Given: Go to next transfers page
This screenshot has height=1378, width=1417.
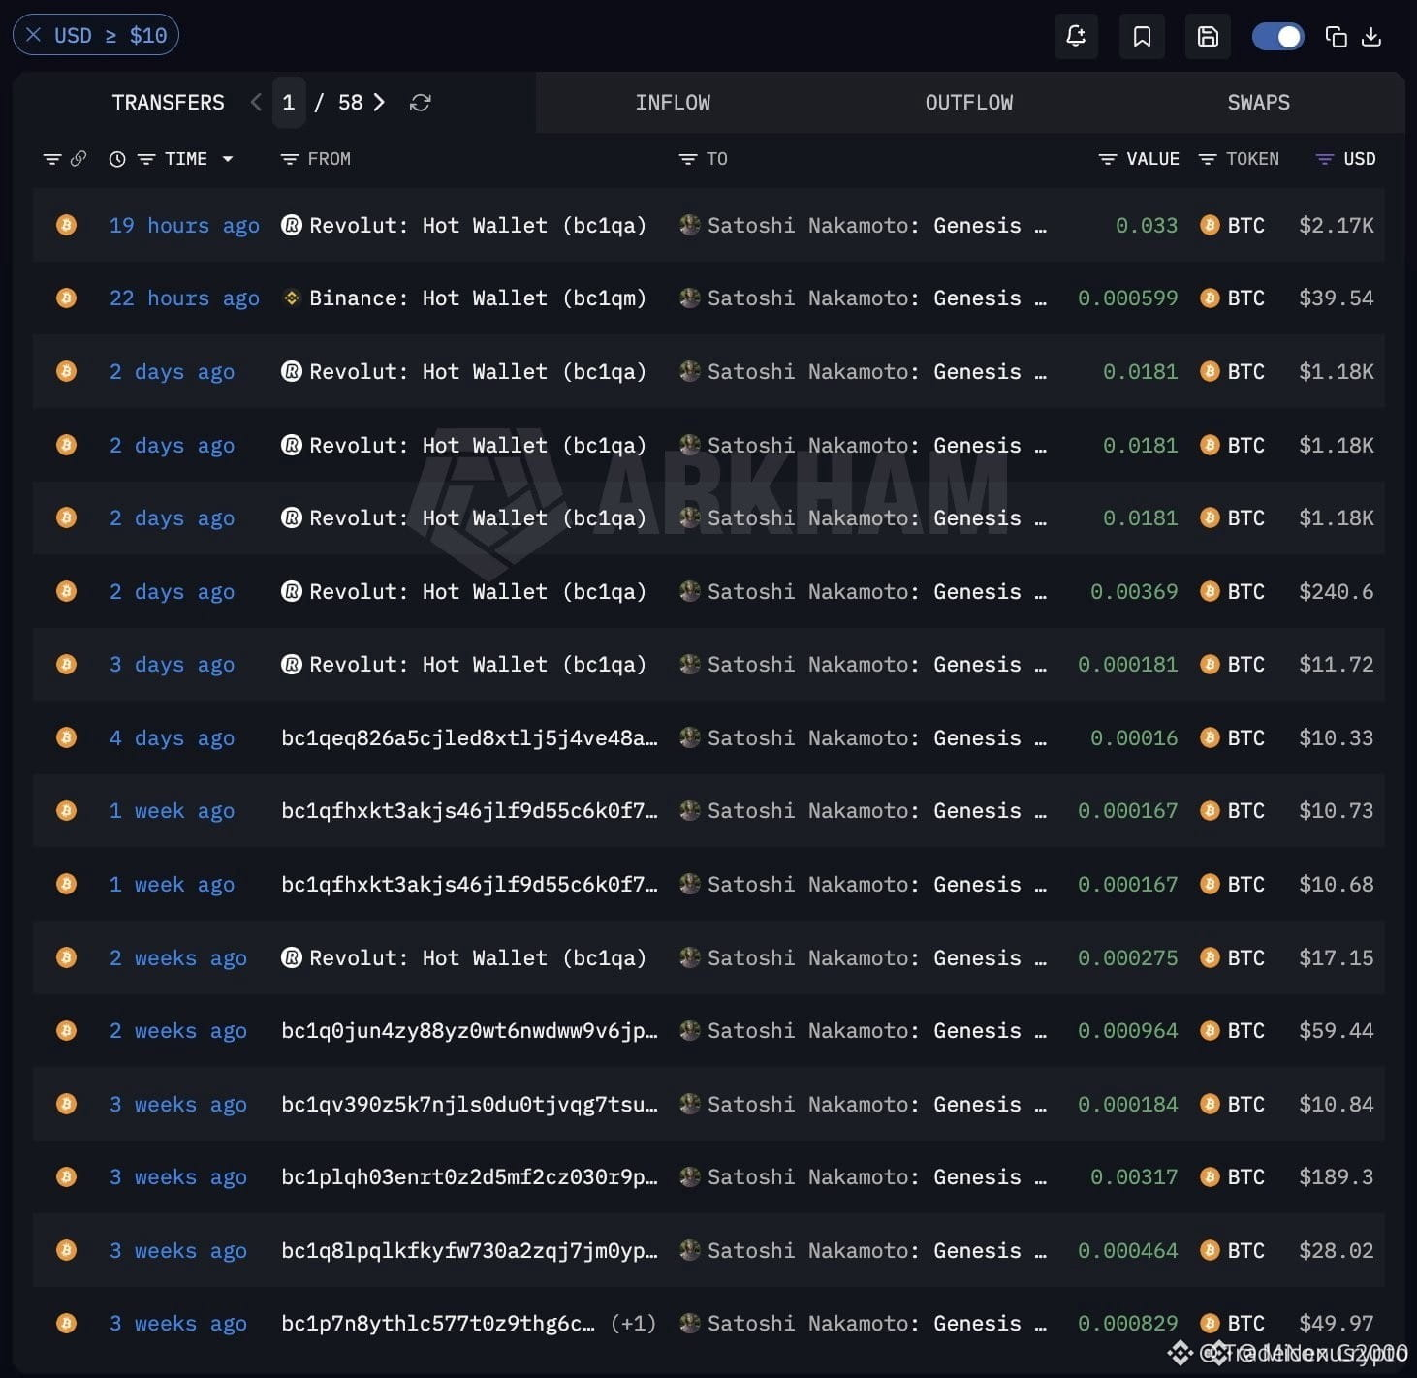Looking at the screenshot, I should pyautogui.click(x=379, y=102).
